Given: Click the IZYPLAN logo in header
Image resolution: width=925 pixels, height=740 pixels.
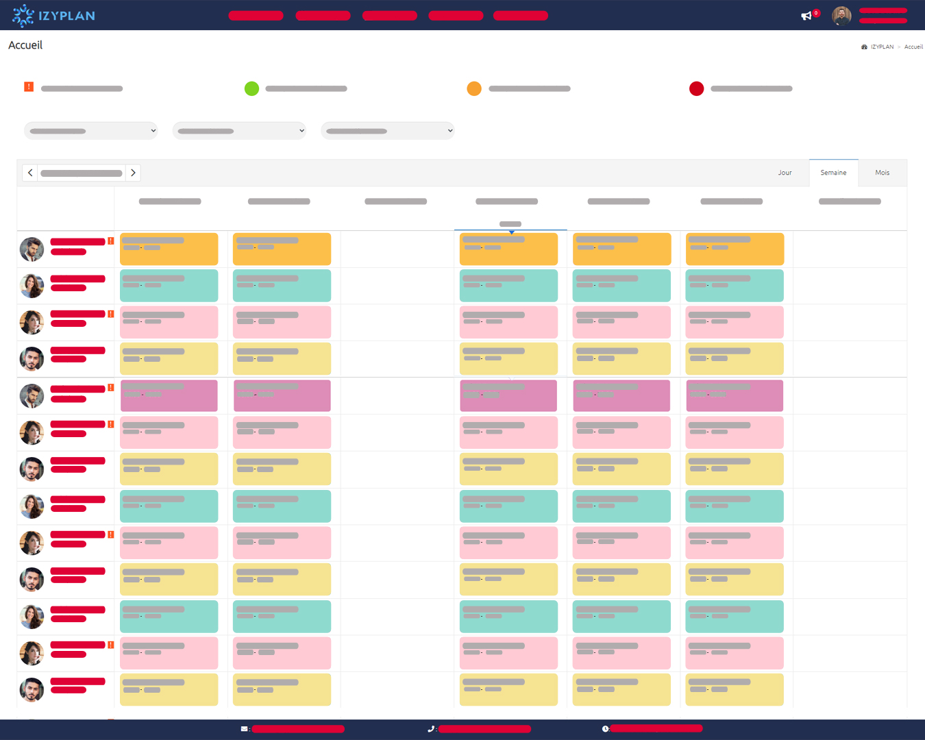Looking at the screenshot, I should pos(53,16).
